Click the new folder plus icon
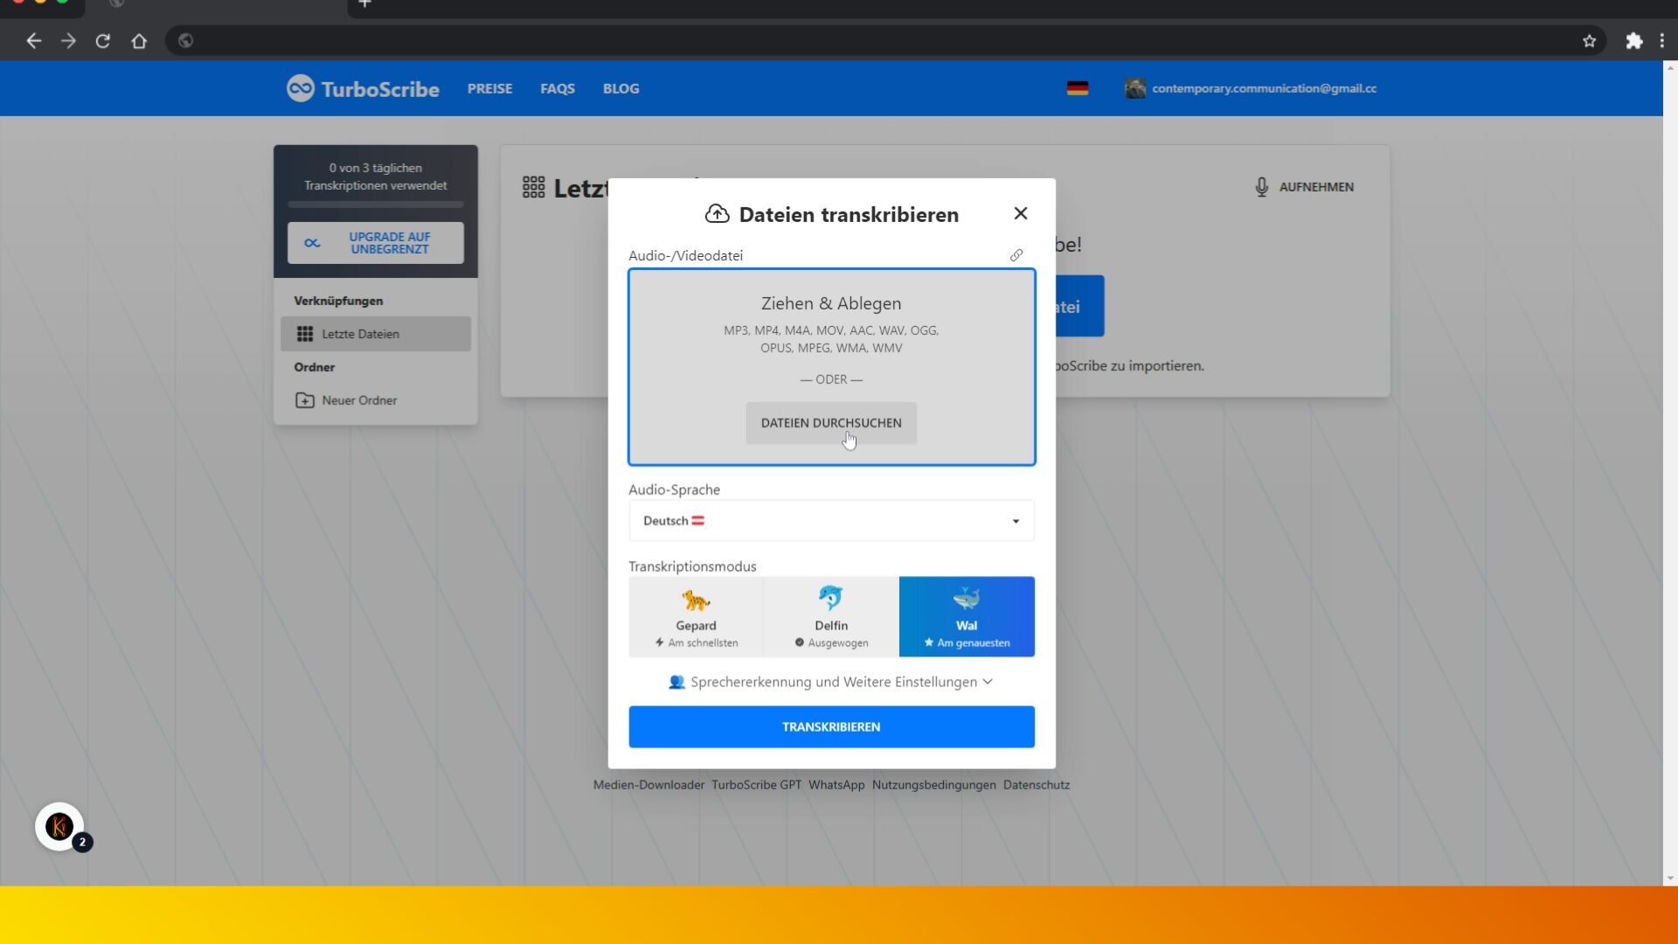 click(305, 400)
